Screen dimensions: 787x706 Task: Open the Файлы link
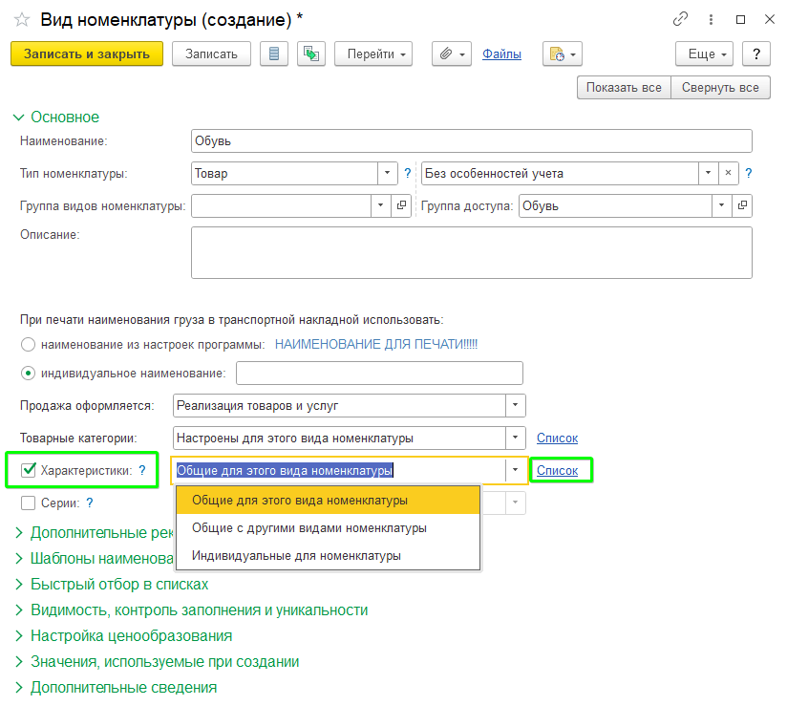tap(501, 53)
